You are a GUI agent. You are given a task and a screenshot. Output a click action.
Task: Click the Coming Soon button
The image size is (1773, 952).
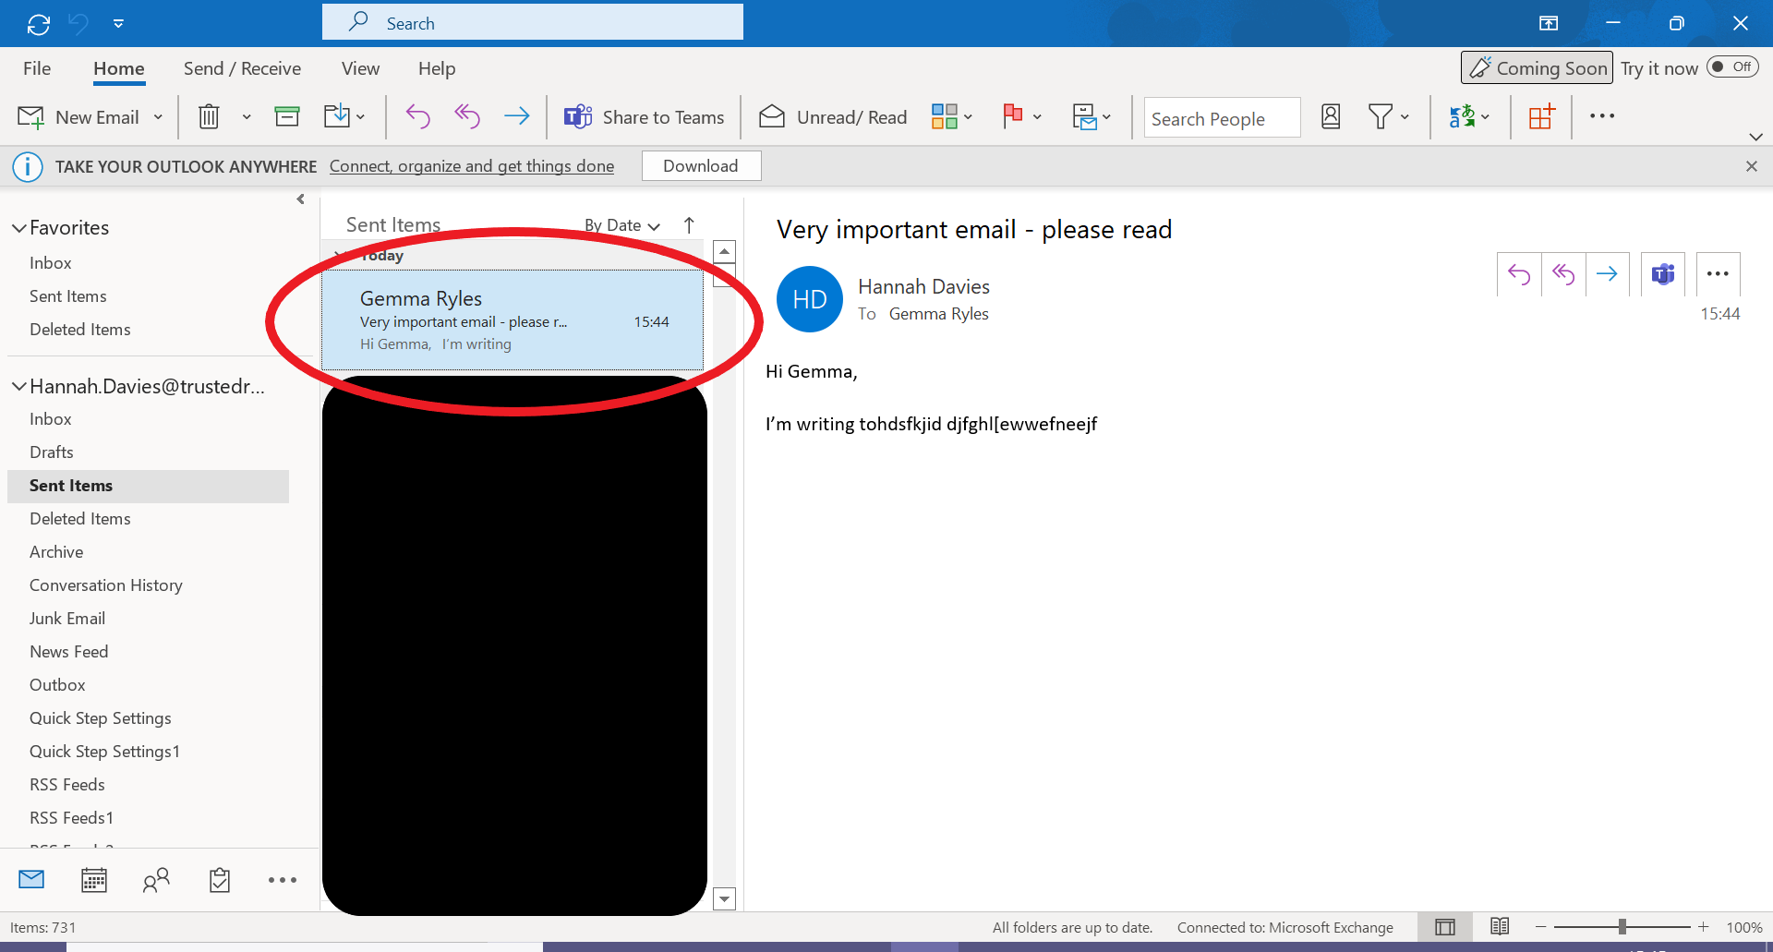pyautogui.click(x=1537, y=67)
